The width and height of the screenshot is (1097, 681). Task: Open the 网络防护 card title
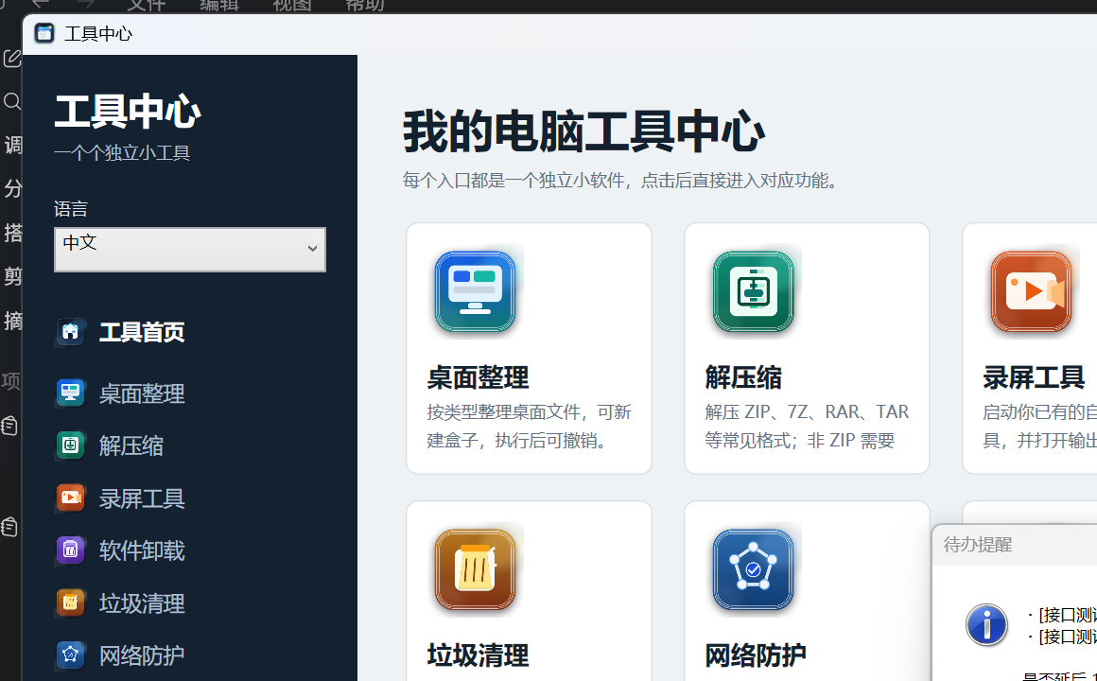click(756, 655)
